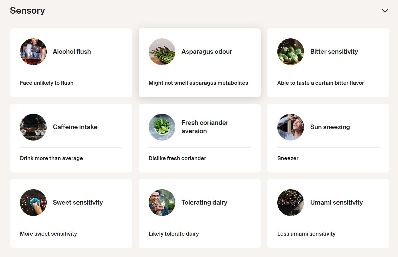Click the asparagus bundle image
This screenshot has height=257, width=398.
[162, 52]
